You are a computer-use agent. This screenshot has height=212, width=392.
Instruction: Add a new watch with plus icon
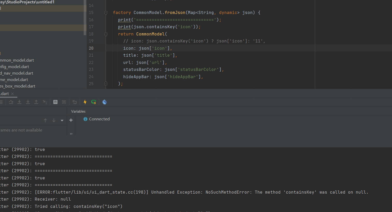pos(71,120)
